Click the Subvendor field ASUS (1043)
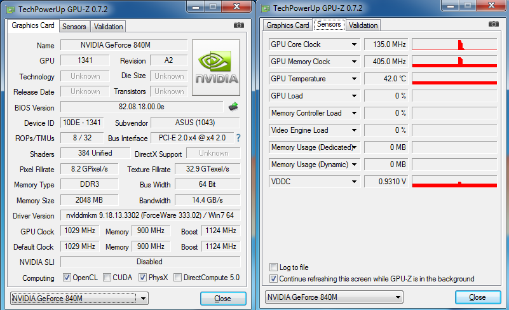Image resolution: width=509 pixels, height=310 pixels. (195, 123)
